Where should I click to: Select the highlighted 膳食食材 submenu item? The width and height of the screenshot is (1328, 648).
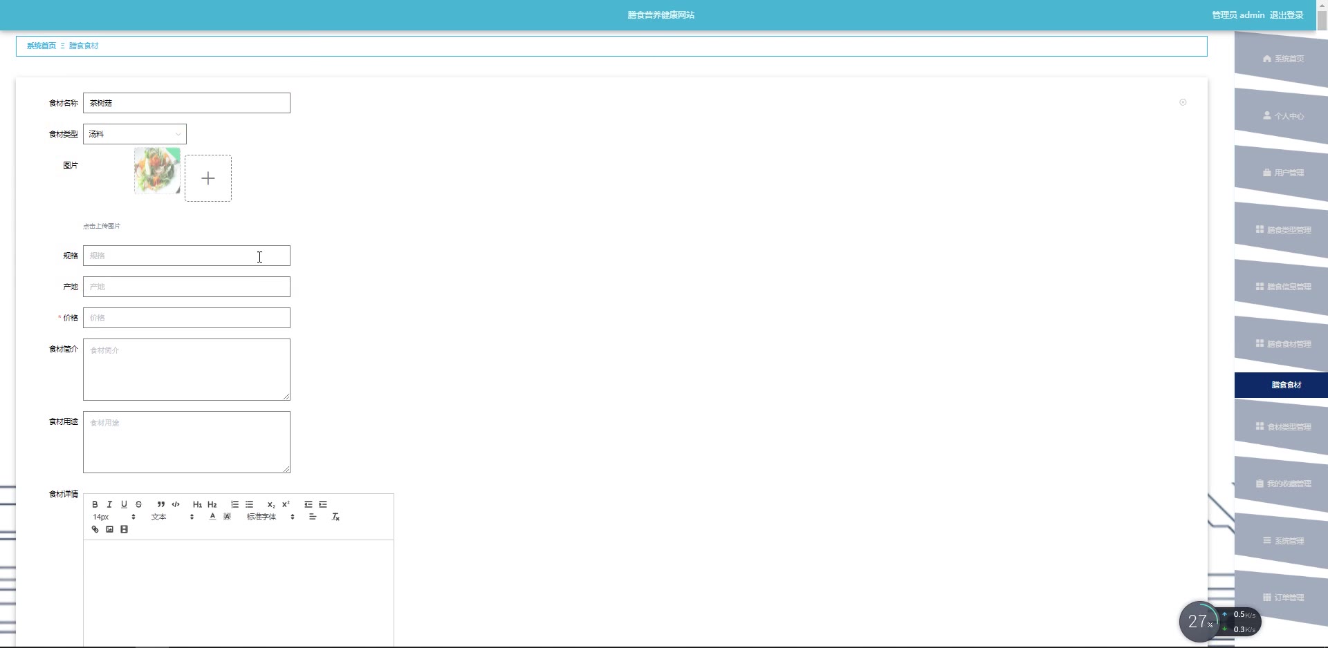coord(1281,385)
